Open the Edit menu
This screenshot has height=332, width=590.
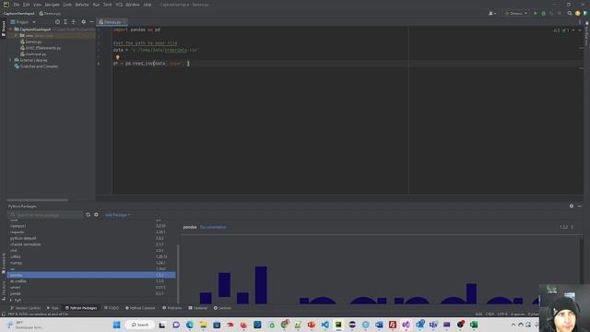click(x=26, y=5)
